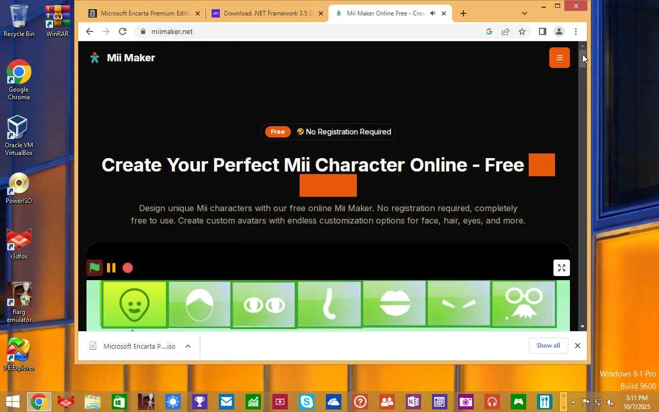Open the Windows Store taskbar icon
This screenshot has height=412, width=659.
pyautogui.click(x=119, y=402)
